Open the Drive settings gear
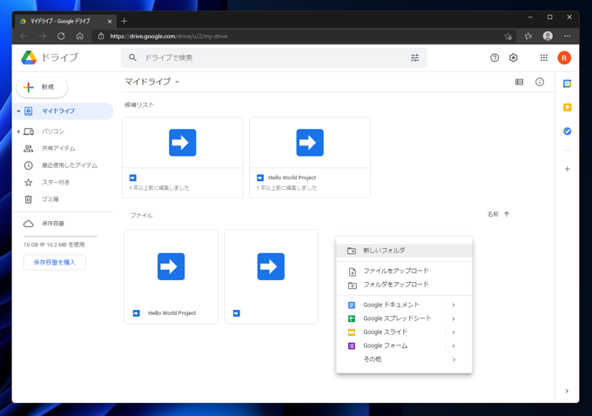 point(513,57)
